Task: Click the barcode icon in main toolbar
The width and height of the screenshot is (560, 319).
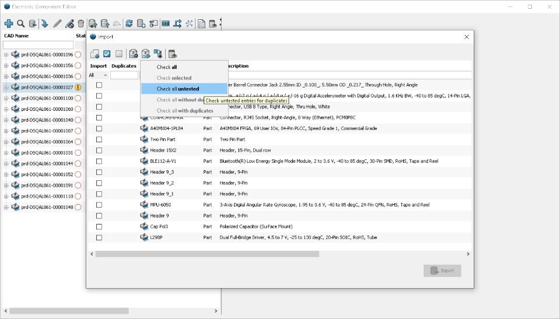Action: (165, 23)
